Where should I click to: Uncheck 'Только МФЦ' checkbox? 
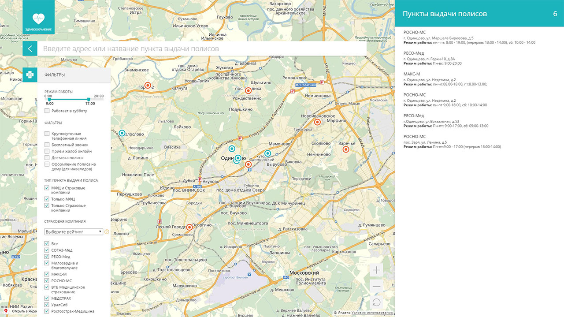pyautogui.click(x=47, y=199)
